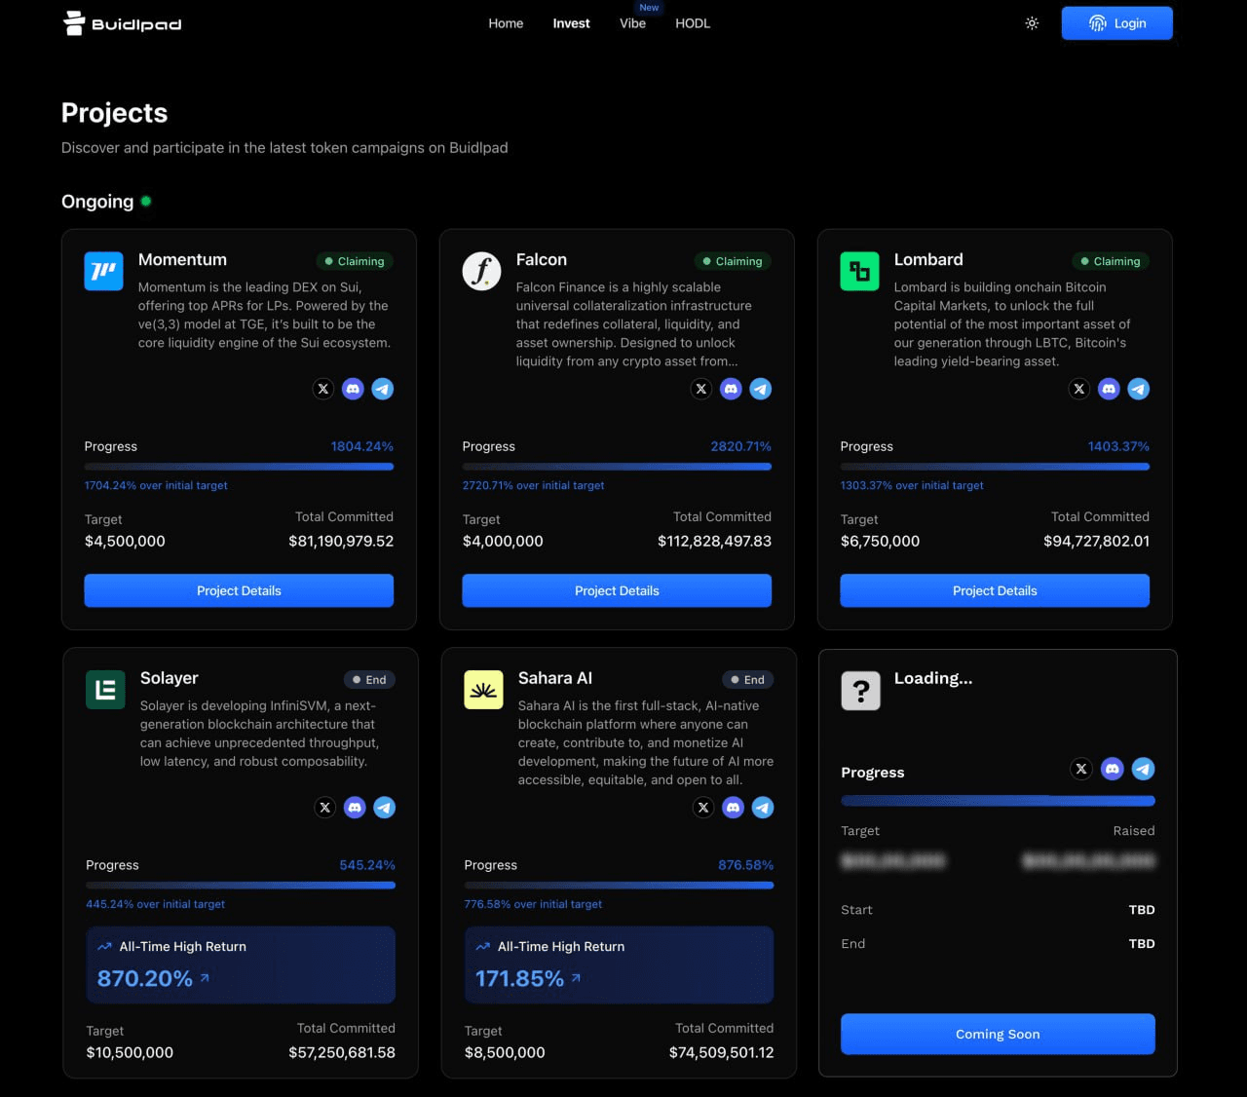
Task: Open Solayer's all-time high return link arrow
Action: [205, 977]
